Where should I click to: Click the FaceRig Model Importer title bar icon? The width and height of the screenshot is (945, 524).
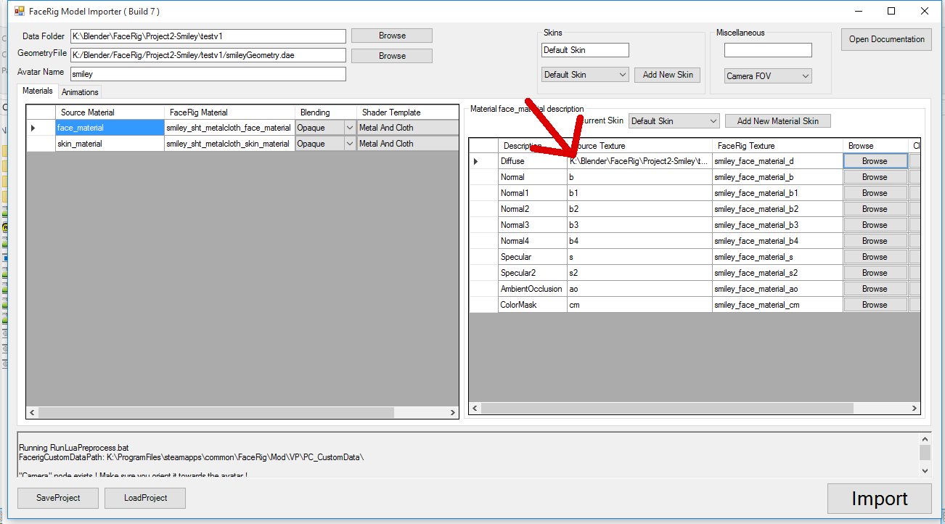(x=20, y=12)
